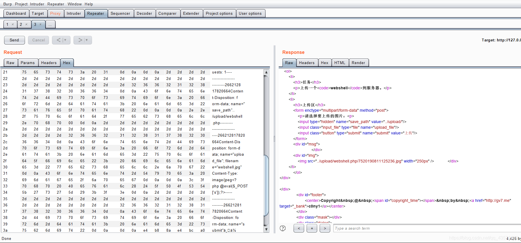
Task: Go back to previous request in history
Action: tap(59, 40)
